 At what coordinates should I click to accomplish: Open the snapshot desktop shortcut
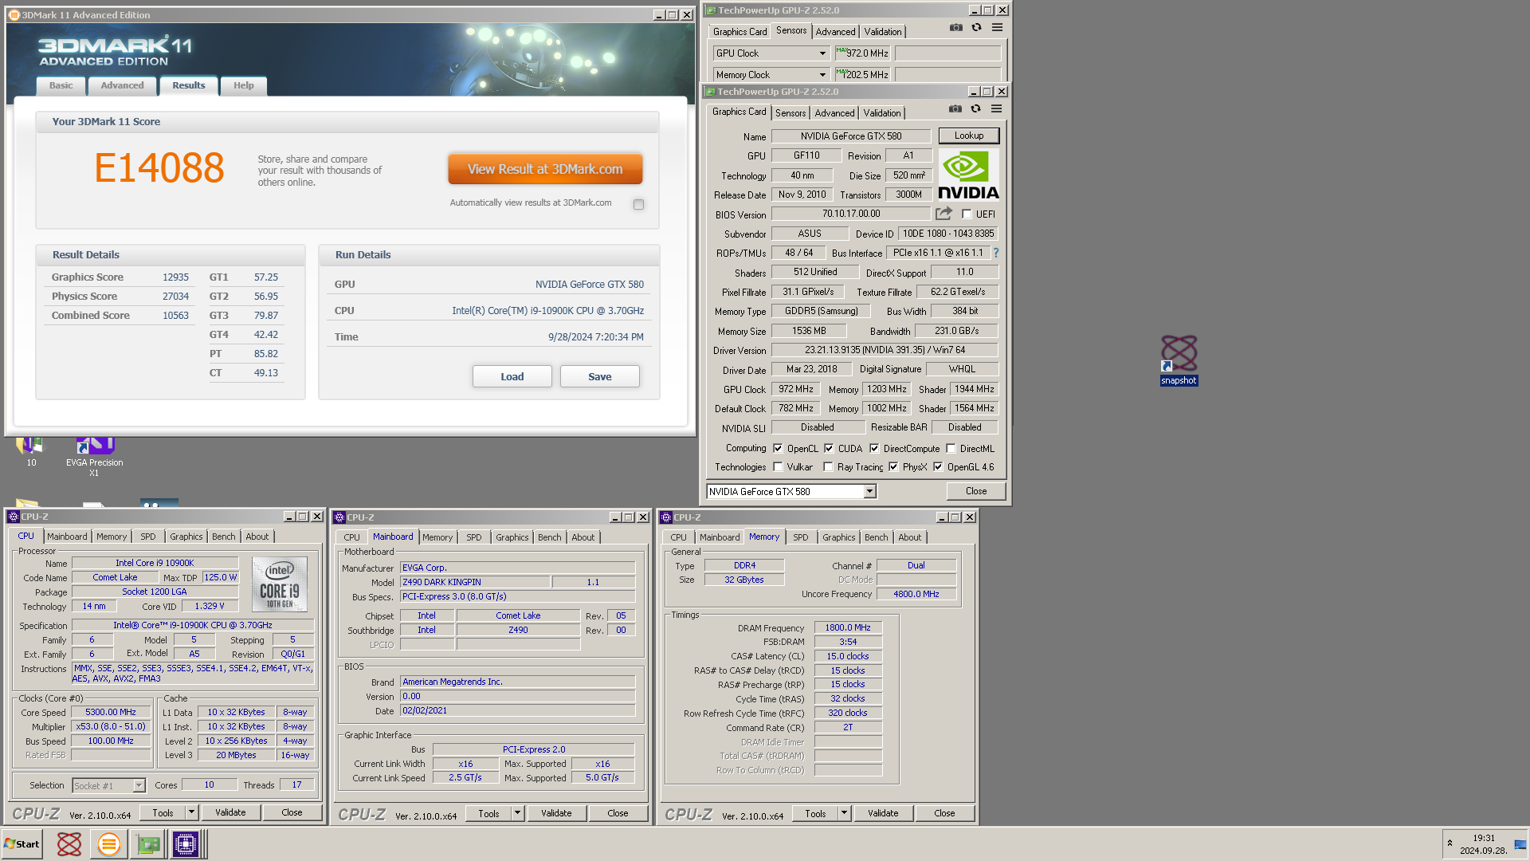[1179, 360]
